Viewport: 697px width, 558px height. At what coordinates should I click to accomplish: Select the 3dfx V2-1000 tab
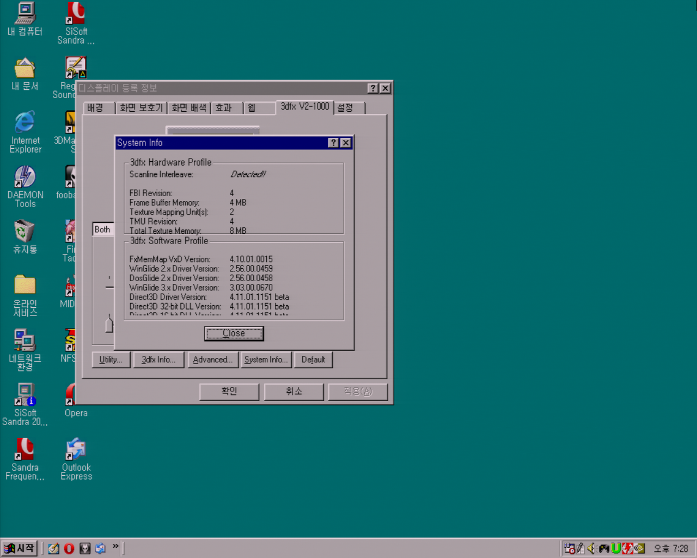(x=305, y=107)
